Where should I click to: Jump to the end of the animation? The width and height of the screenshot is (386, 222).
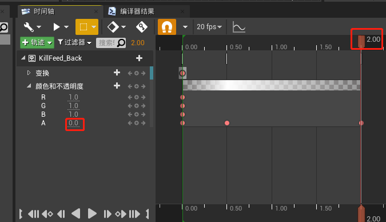134,214
